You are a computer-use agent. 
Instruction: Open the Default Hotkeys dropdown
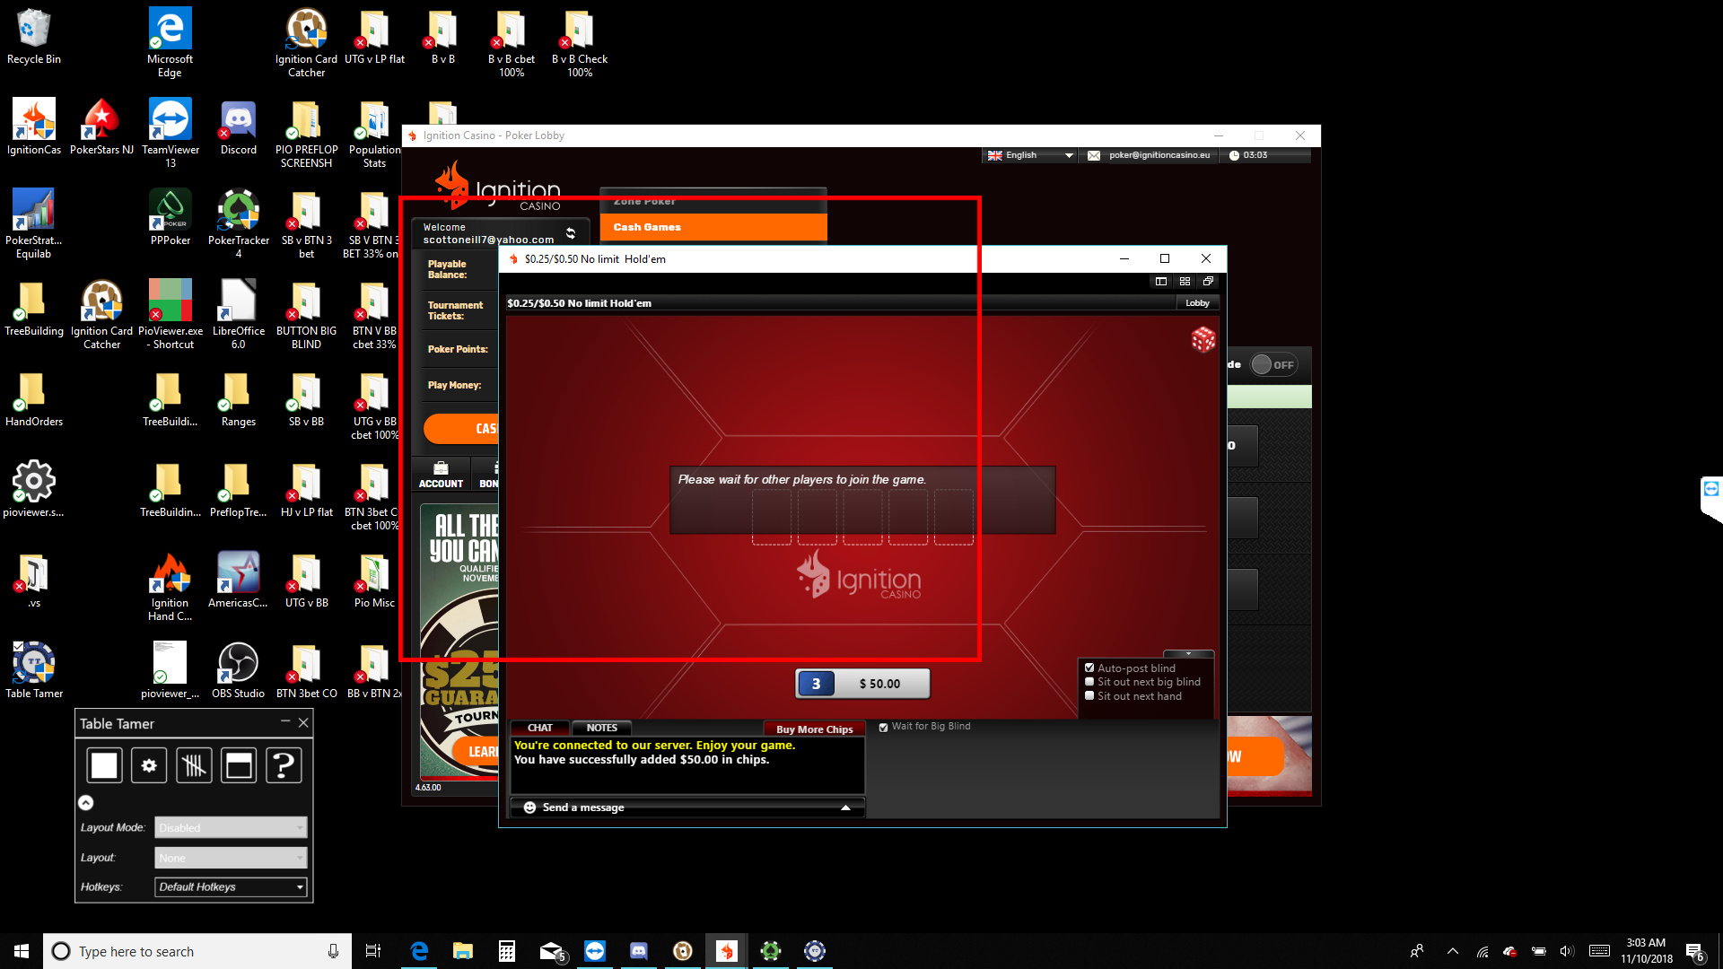[231, 886]
